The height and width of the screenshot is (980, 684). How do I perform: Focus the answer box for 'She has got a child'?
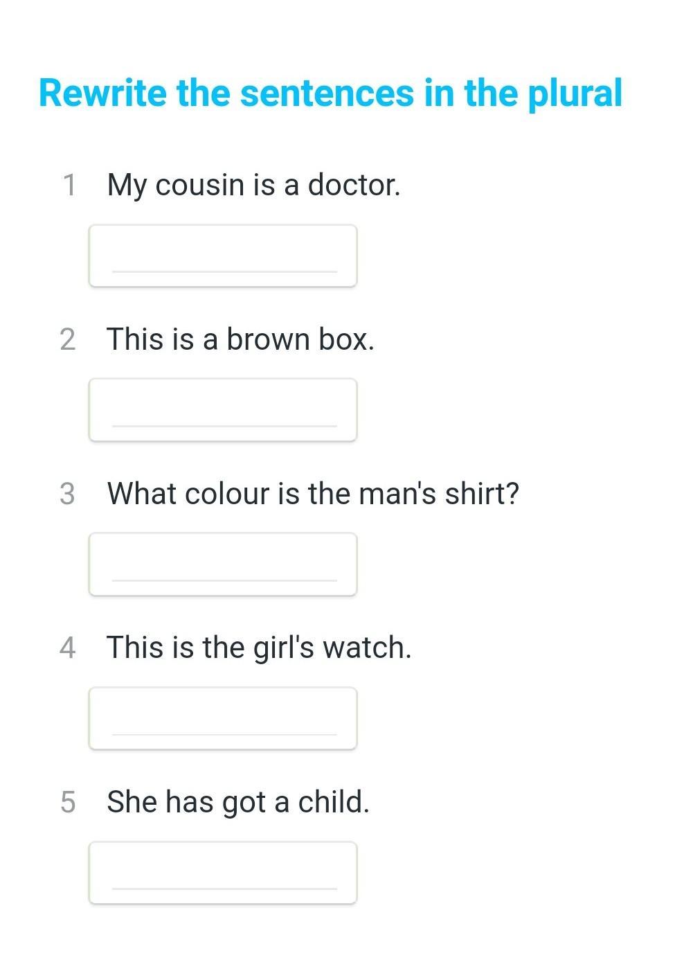click(222, 873)
